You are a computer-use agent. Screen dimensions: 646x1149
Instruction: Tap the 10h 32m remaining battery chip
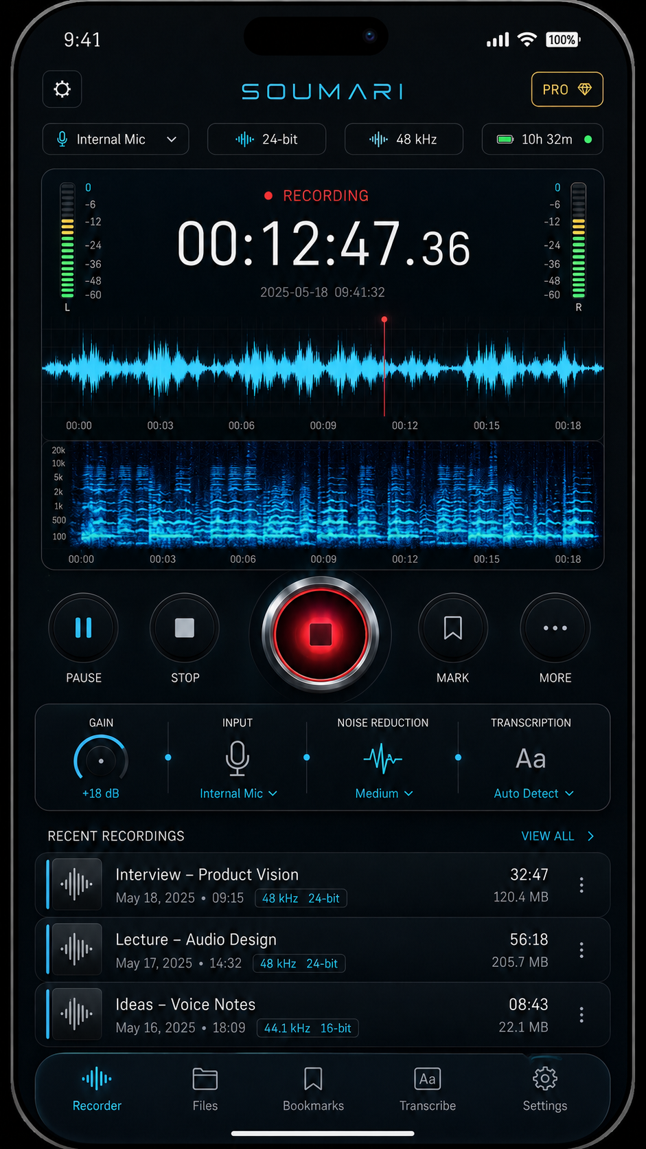click(x=542, y=140)
